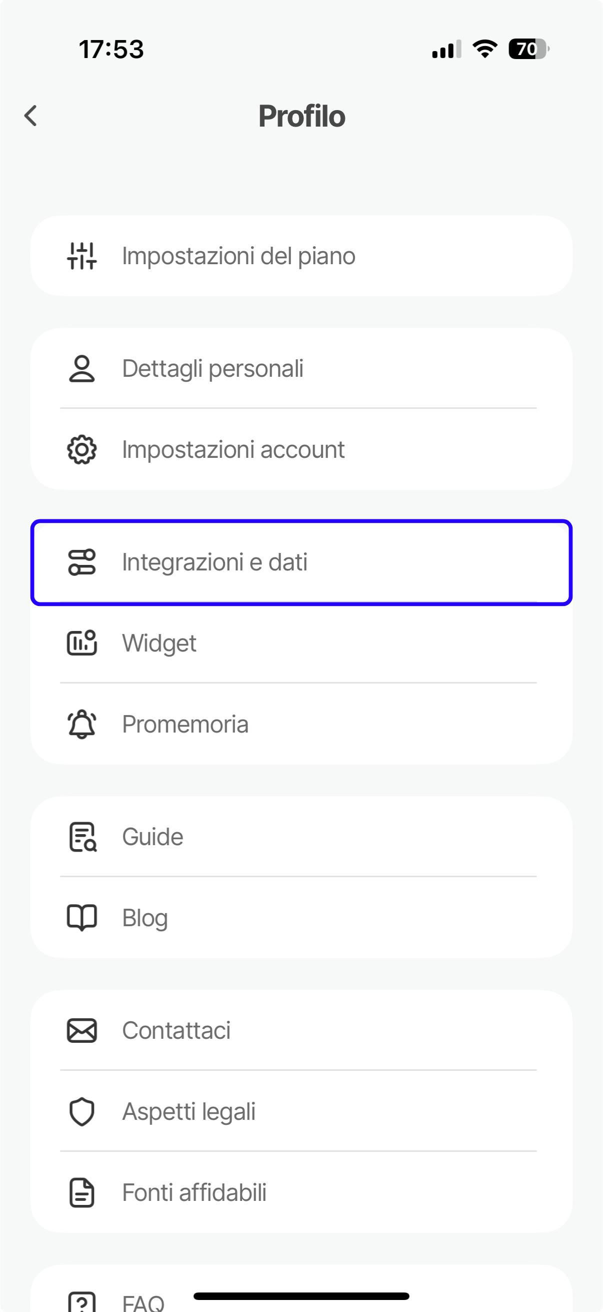Tap the back arrow chevron
This screenshot has width=603, height=1312.
pos(31,116)
